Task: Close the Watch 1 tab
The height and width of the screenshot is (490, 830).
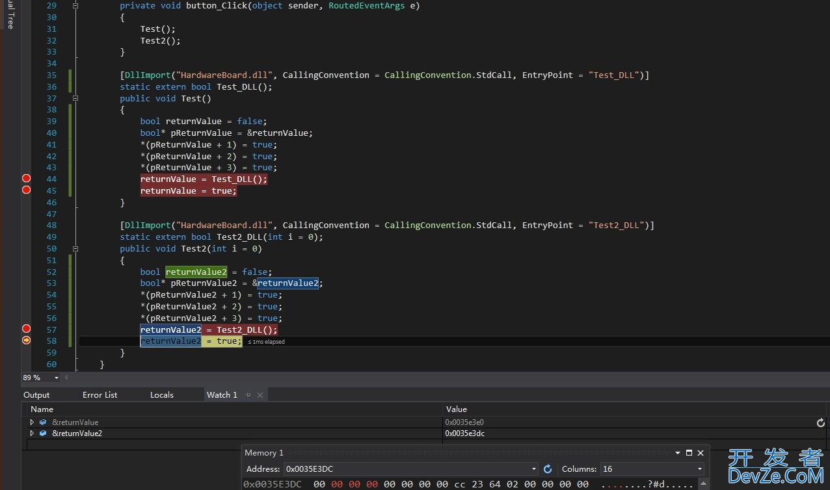Action: (x=260, y=394)
